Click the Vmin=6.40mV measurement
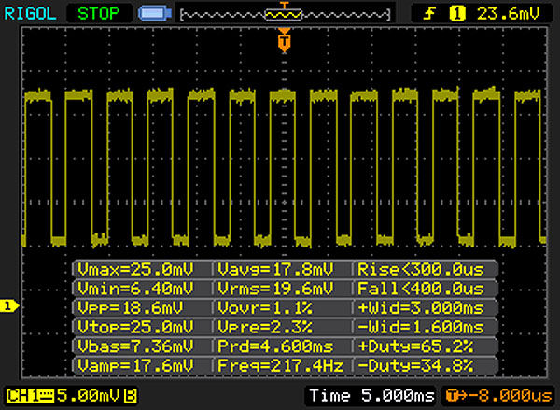Screen dimensions: 560x410 [x=135, y=289]
